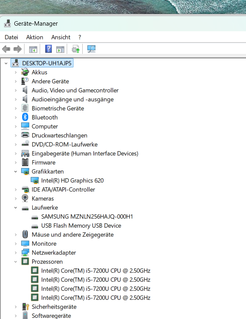Click the scan for hardware changes icon
The width and height of the screenshot is (246, 319).
pyautogui.click(x=91, y=49)
